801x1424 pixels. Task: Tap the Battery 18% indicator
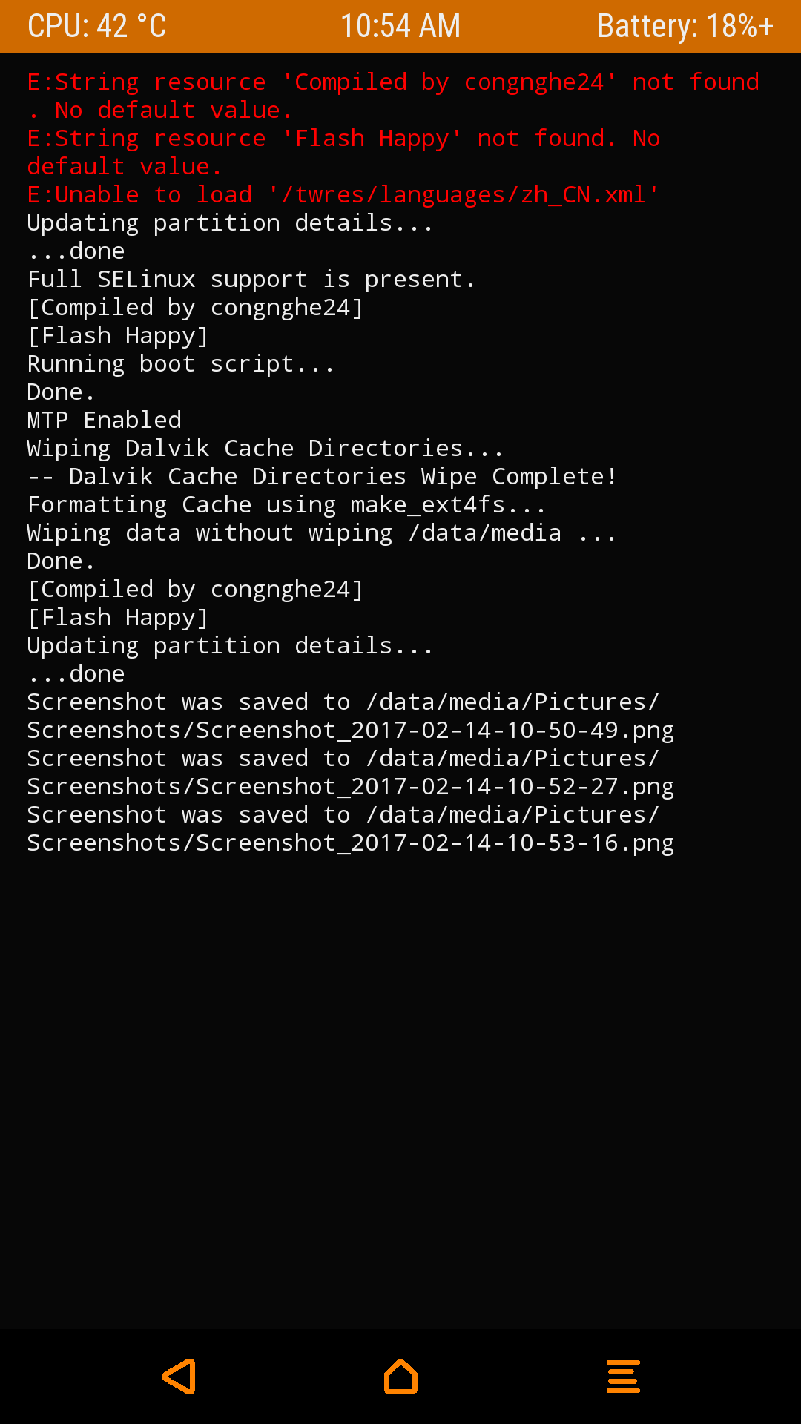685,27
